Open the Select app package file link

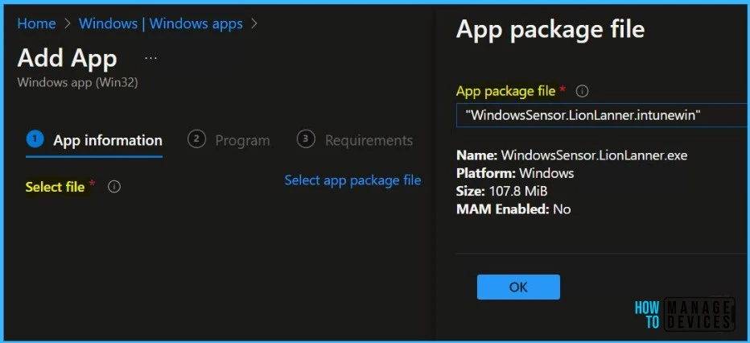[352, 180]
